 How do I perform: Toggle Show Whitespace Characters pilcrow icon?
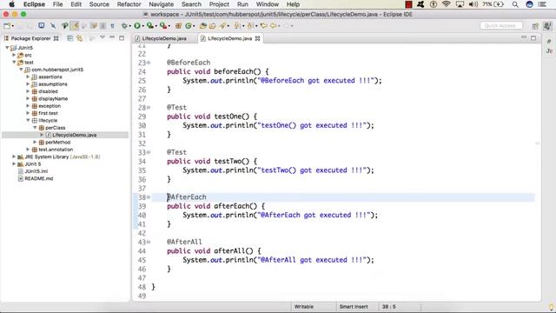[x=112, y=25]
